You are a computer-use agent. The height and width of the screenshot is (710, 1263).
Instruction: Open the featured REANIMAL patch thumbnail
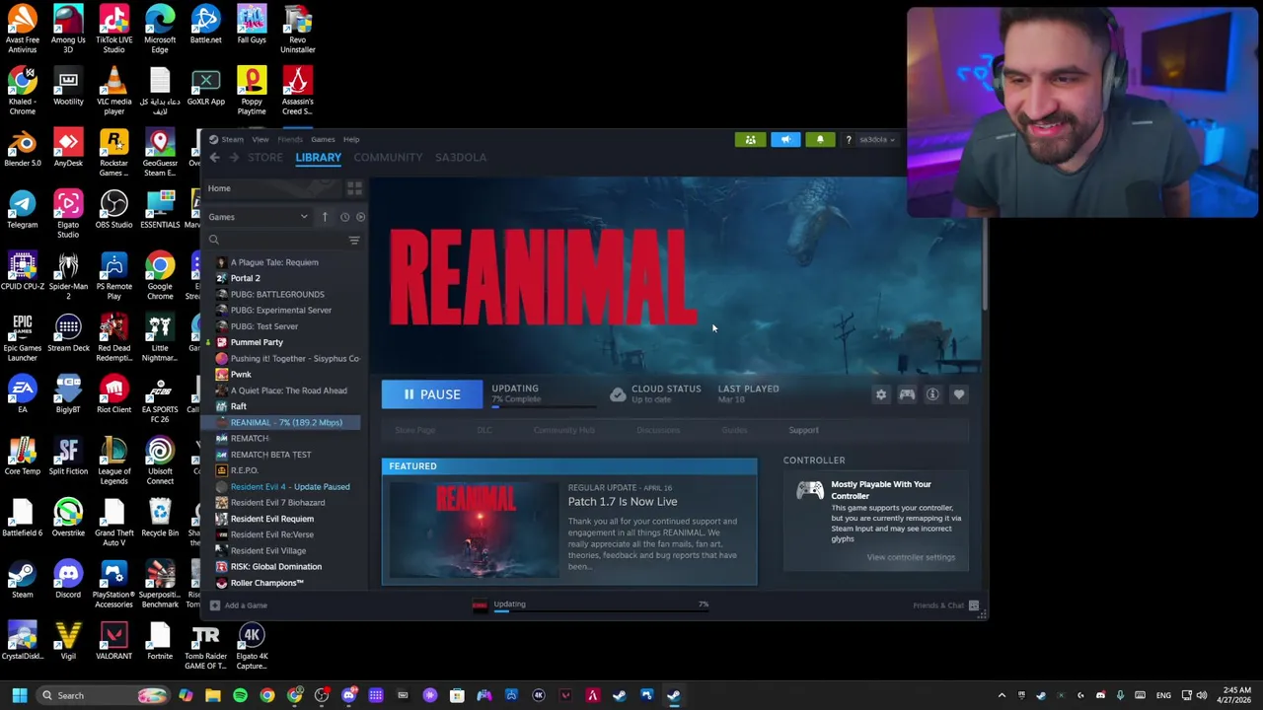[476, 529]
